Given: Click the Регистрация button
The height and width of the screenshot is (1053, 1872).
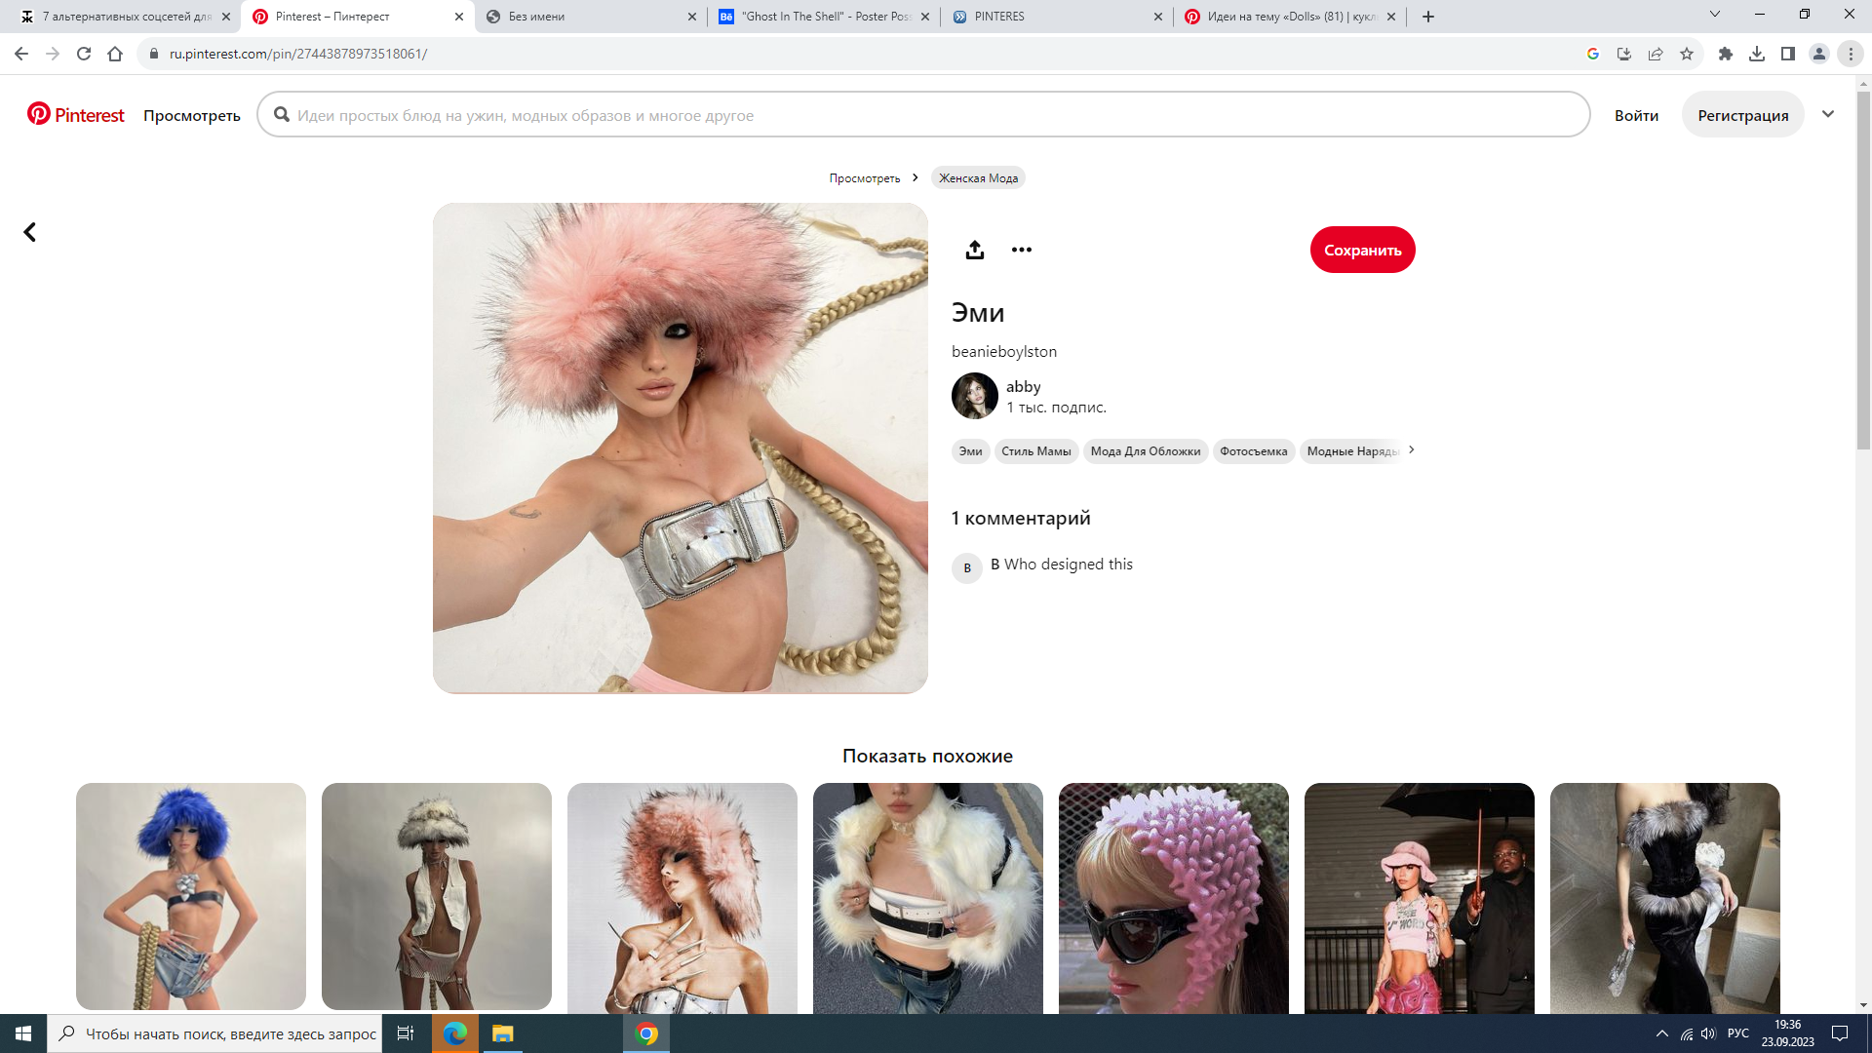Looking at the screenshot, I should 1742,115.
